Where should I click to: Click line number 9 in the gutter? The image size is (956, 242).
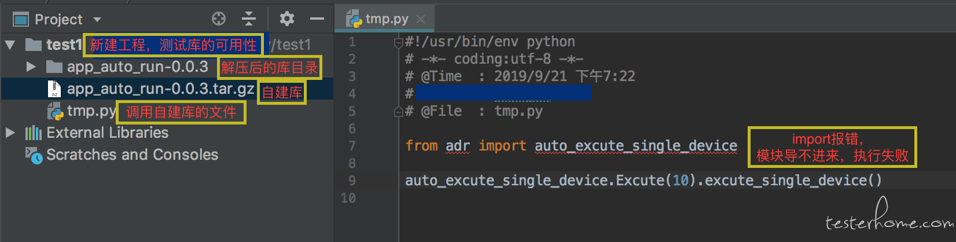[352, 181]
